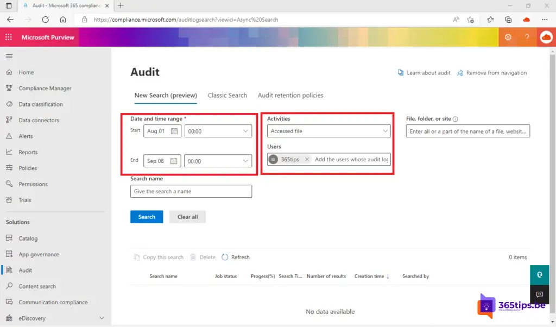This screenshot has height=327, width=556.
Task: Open the app launcher waffle icon
Action: click(x=9, y=37)
